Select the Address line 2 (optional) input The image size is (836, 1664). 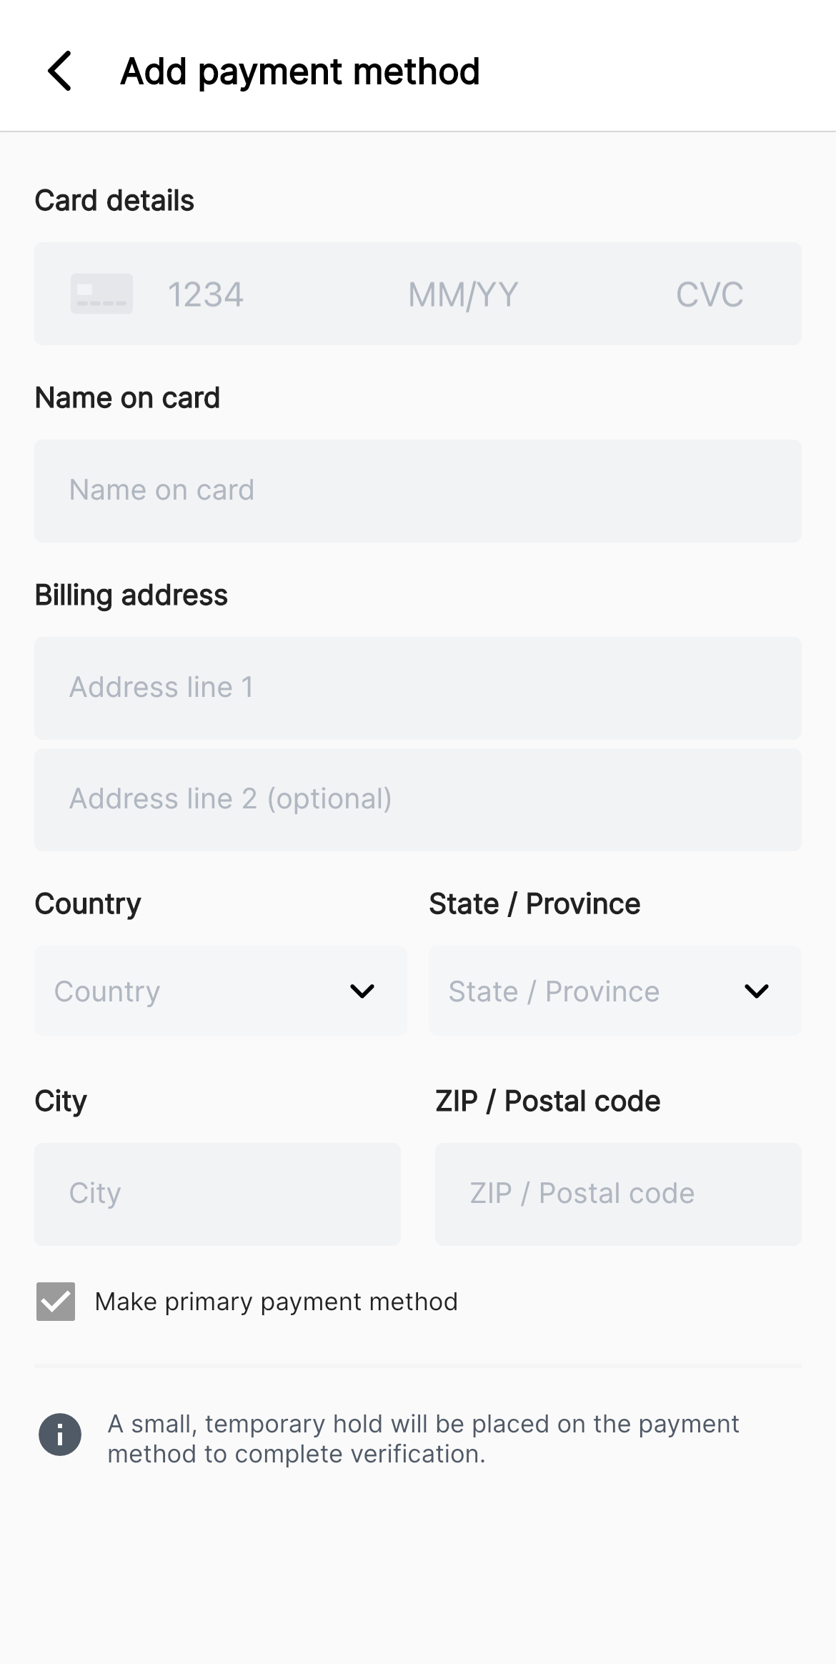point(418,799)
